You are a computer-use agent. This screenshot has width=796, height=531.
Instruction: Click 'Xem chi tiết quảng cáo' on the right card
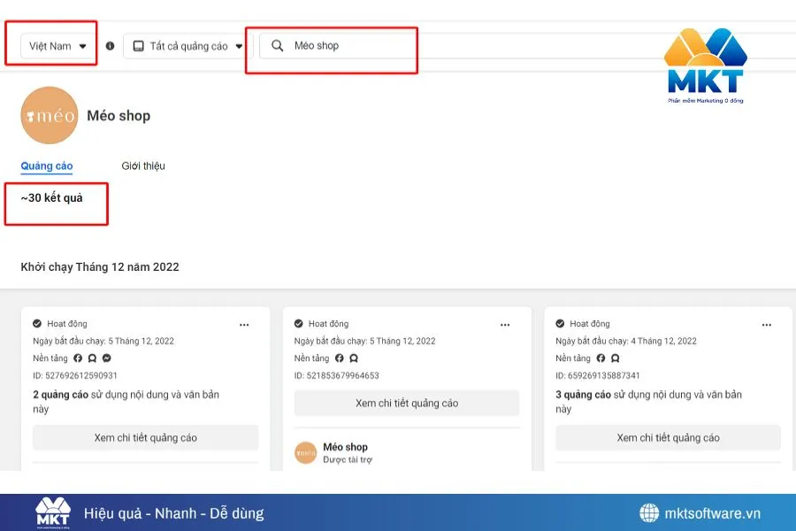pos(668,437)
